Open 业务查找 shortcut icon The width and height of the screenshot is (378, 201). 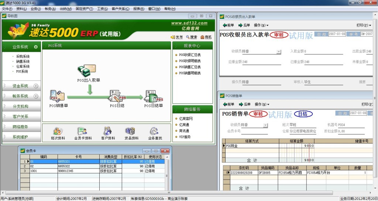coord(155,131)
